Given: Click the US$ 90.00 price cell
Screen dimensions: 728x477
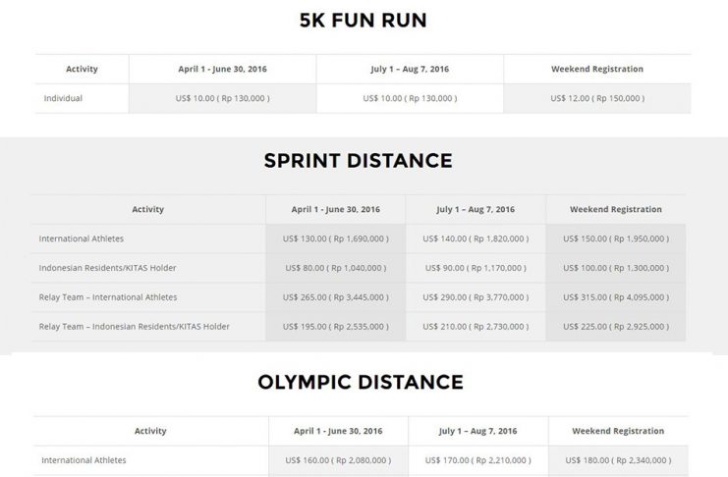Looking at the screenshot, I should [x=475, y=268].
